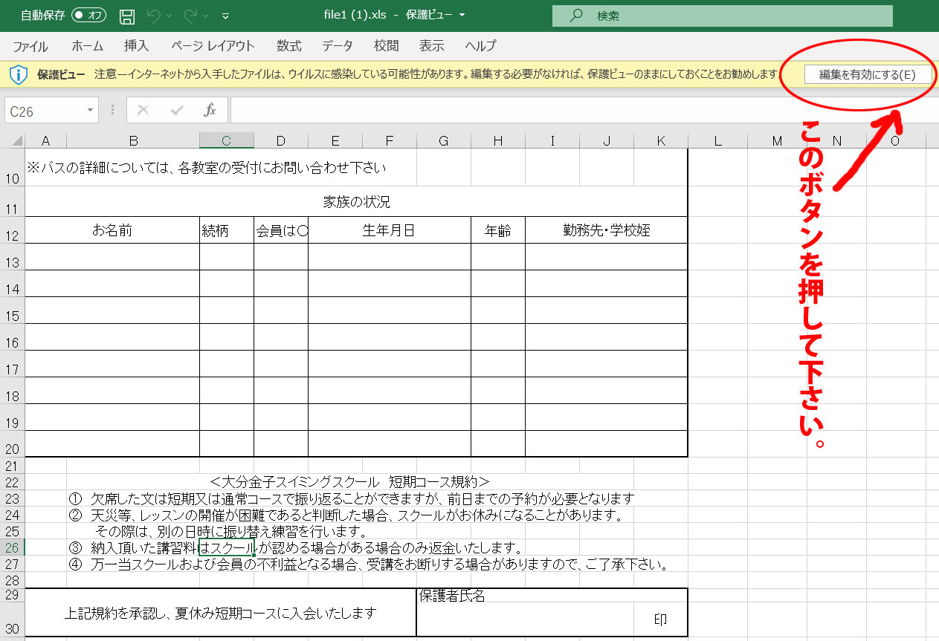Click rule ④ text about 不利益
939x641 pixels.
(368, 564)
